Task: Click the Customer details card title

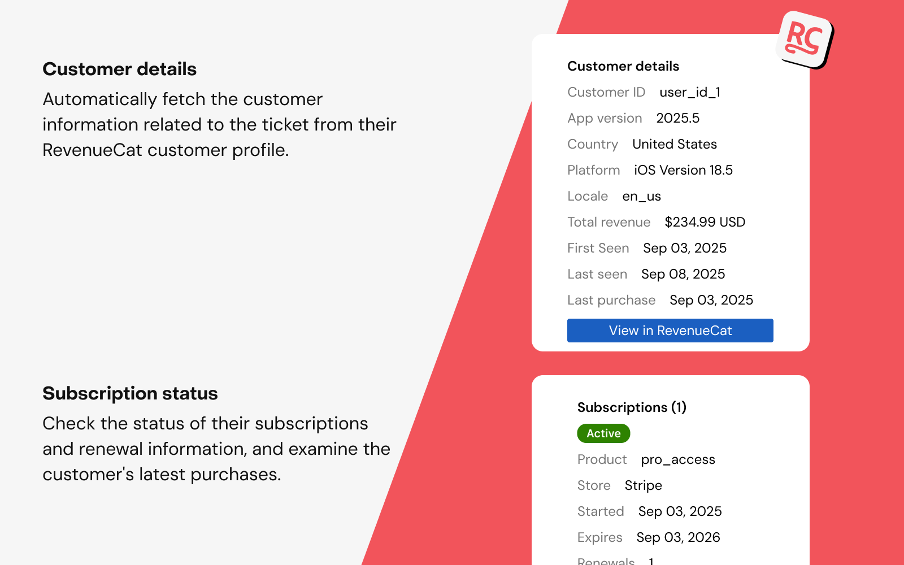Action: (623, 66)
